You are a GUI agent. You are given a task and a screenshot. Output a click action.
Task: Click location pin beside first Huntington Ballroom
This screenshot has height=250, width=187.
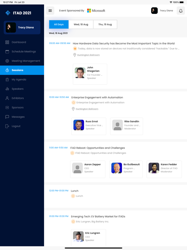[75, 55]
